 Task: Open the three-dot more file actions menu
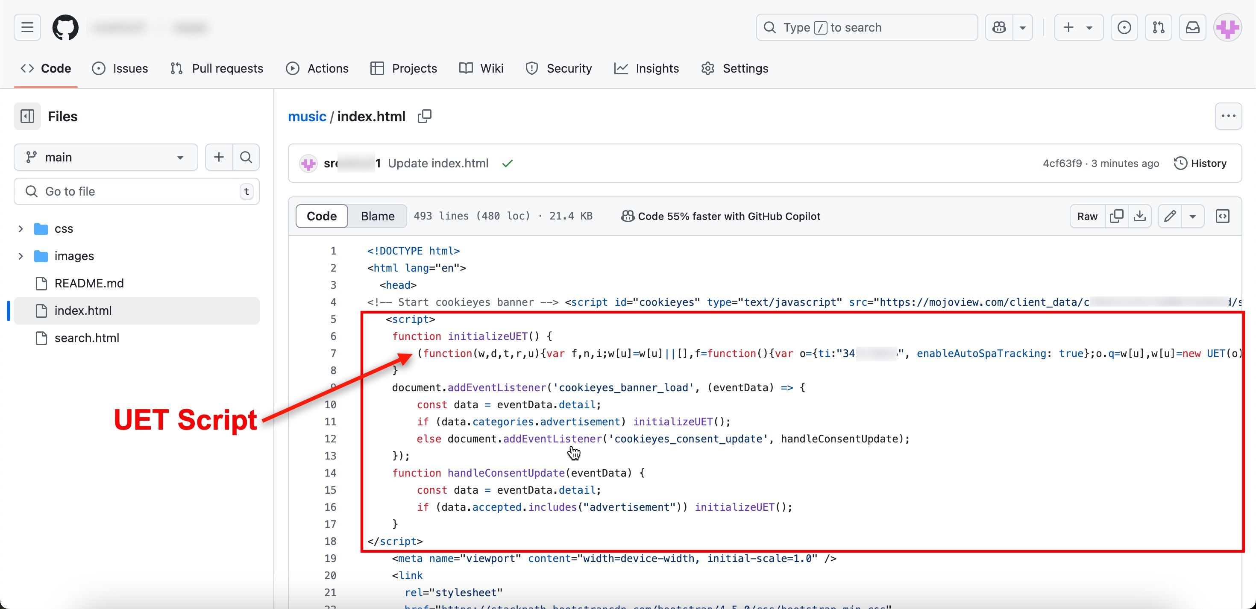point(1228,116)
